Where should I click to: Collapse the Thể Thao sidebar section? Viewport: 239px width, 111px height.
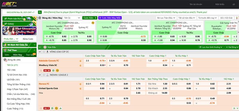pyautogui.click(x=34, y=50)
